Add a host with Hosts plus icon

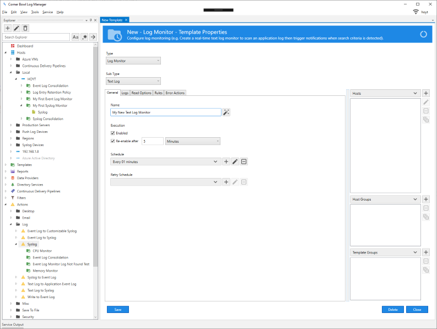pos(426,93)
